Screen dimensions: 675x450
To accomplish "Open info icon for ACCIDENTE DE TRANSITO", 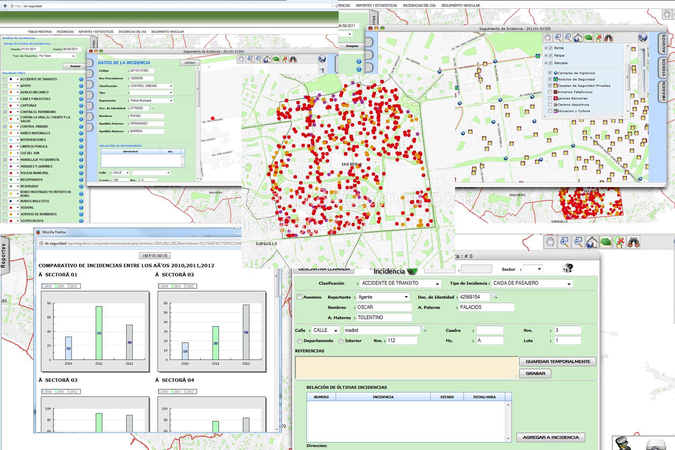I will tap(81, 79).
